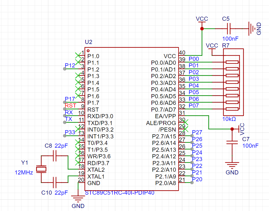
Task: Click the red junction dot at VCC
Action: 202,29
